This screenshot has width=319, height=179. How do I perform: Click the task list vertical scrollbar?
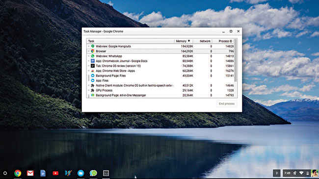point(236,60)
